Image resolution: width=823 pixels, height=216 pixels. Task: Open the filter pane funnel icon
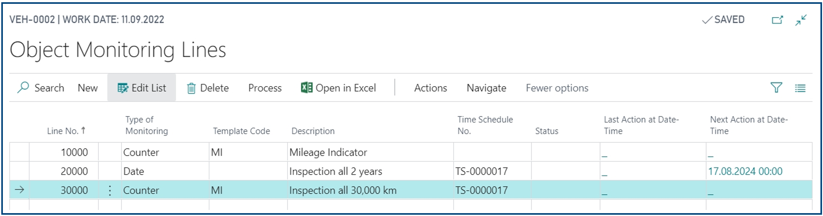[x=776, y=87]
